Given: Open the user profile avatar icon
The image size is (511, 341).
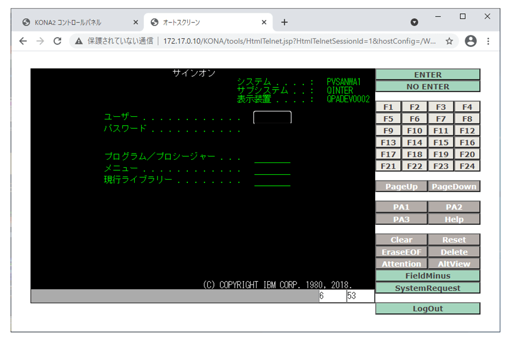Looking at the screenshot, I should tap(471, 41).
